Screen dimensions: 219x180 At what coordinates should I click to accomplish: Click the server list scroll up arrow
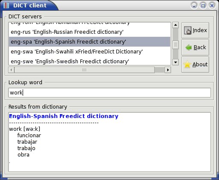175,25
